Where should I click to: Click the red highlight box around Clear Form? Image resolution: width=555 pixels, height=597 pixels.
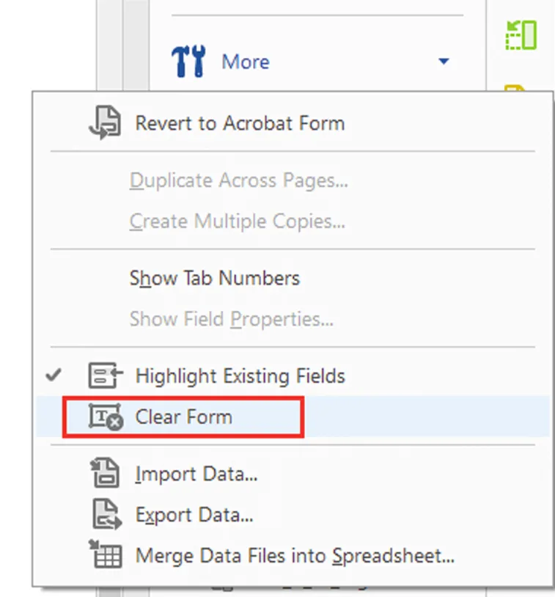(183, 417)
